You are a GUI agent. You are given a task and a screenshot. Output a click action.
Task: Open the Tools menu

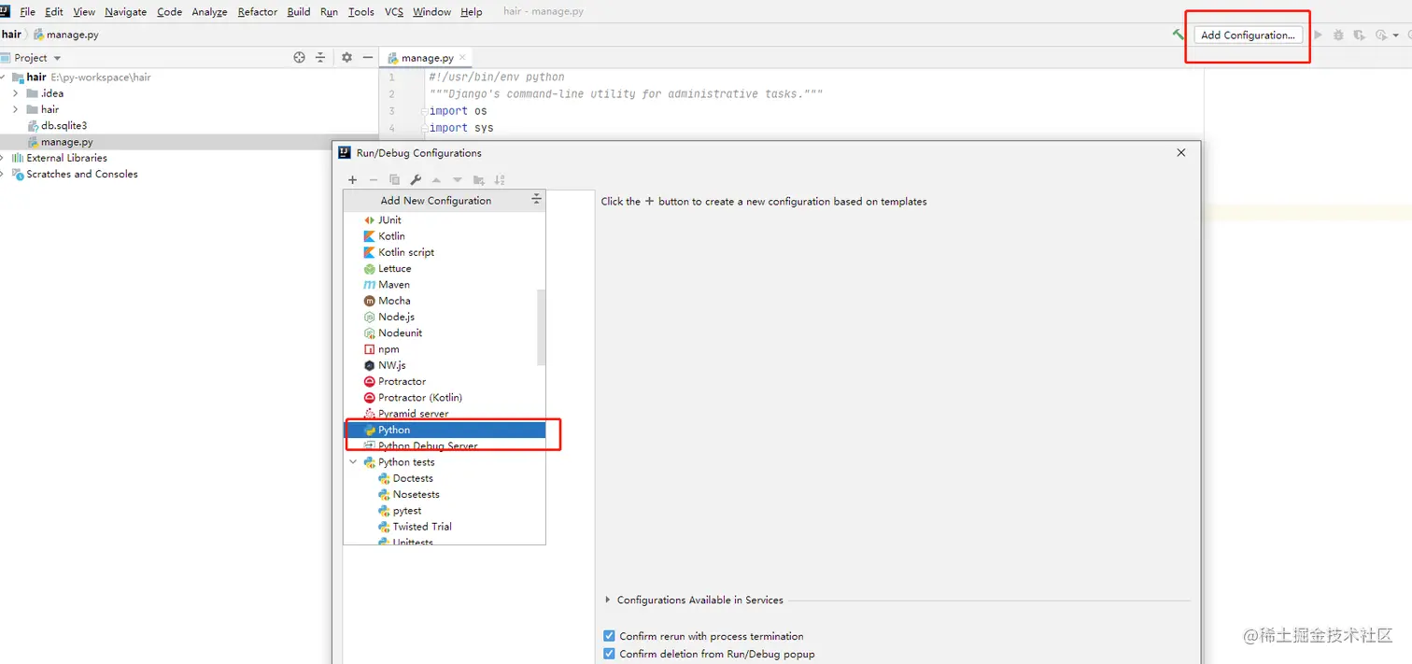pyautogui.click(x=360, y=12)
